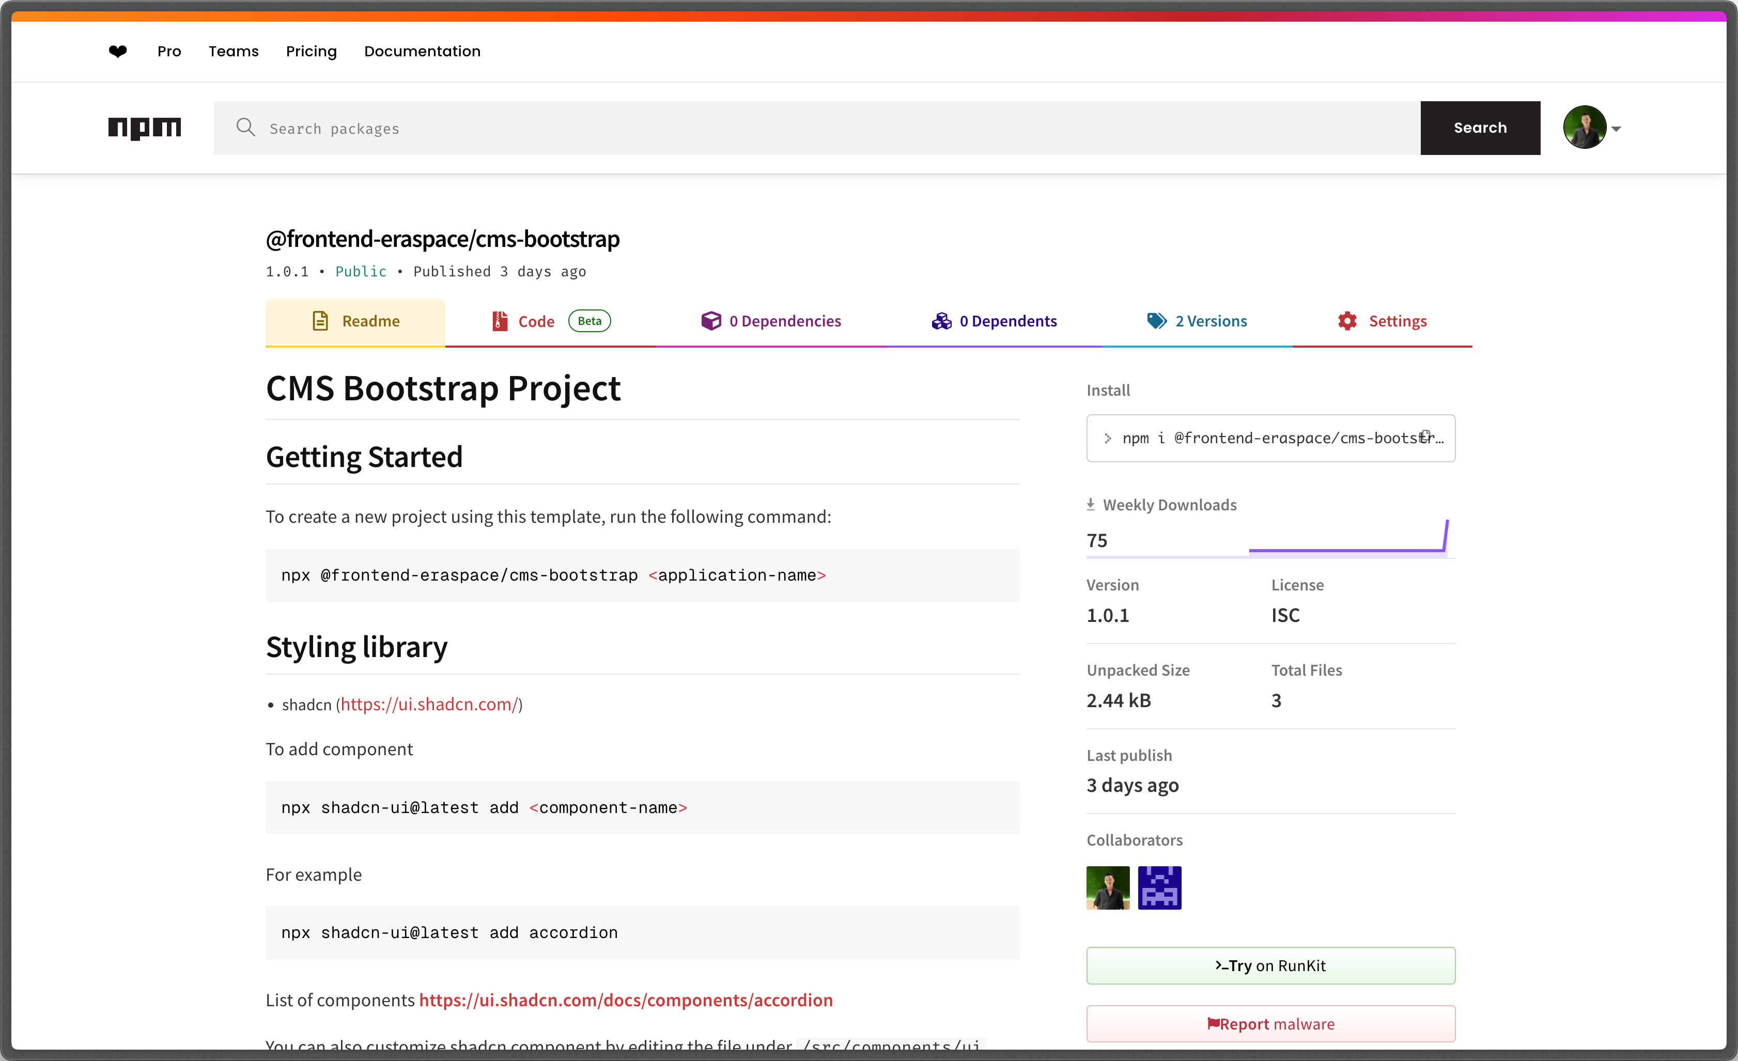Click the Versions tag icon
Screen dimensions: 1738x1061
click(x=1157, y=320)
